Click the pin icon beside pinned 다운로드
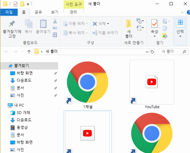This screenshot has height=153, width=190. click(56, 81)
